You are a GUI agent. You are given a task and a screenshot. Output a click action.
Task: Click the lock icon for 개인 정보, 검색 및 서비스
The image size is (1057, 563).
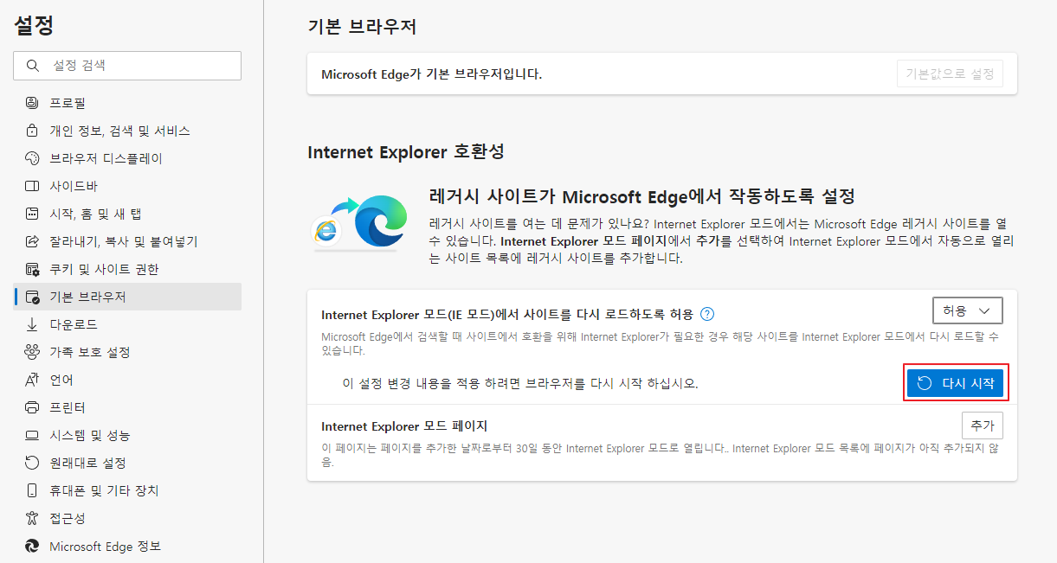pyautogui.click(x=33, y=131)
